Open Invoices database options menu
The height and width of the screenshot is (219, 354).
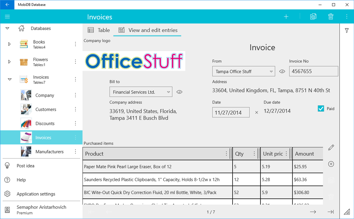click(75, 79)
